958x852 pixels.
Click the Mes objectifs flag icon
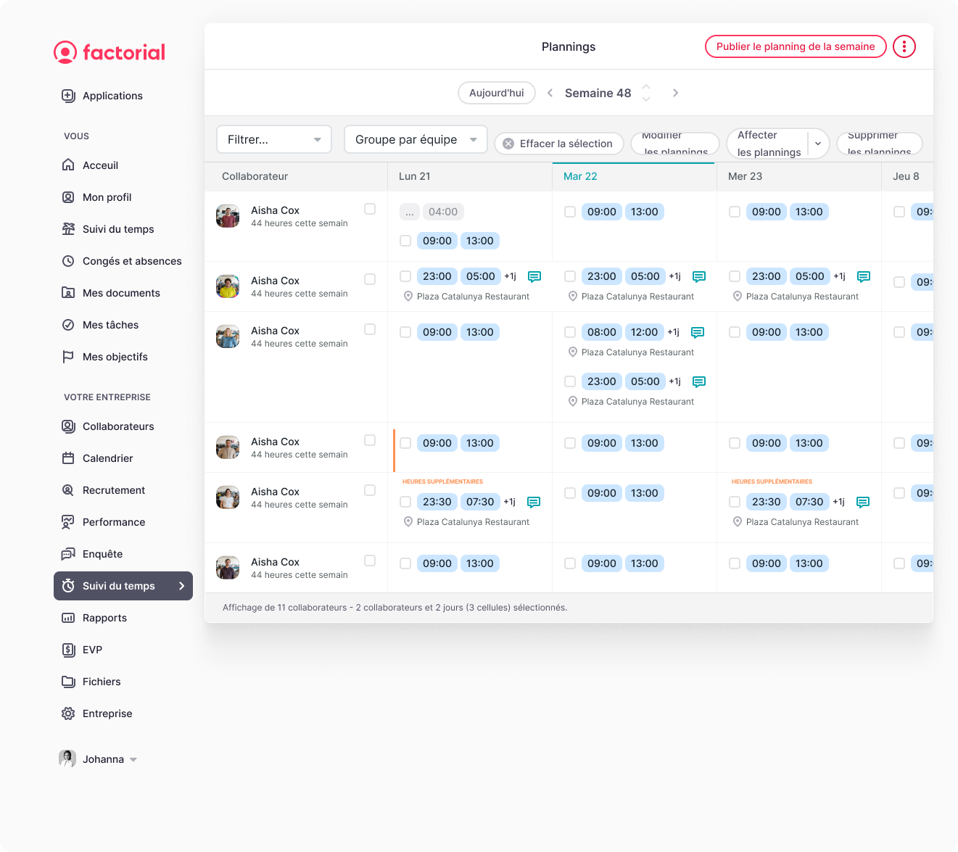point(68,357)
